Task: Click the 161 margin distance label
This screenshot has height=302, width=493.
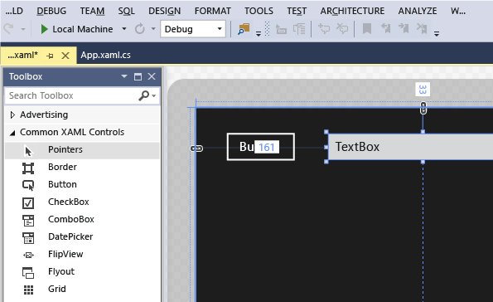Action: 267,147
